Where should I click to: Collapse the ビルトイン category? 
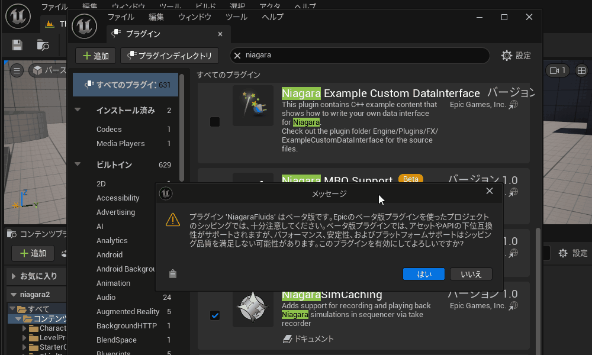pyautogui.click(x=78, y=164)
